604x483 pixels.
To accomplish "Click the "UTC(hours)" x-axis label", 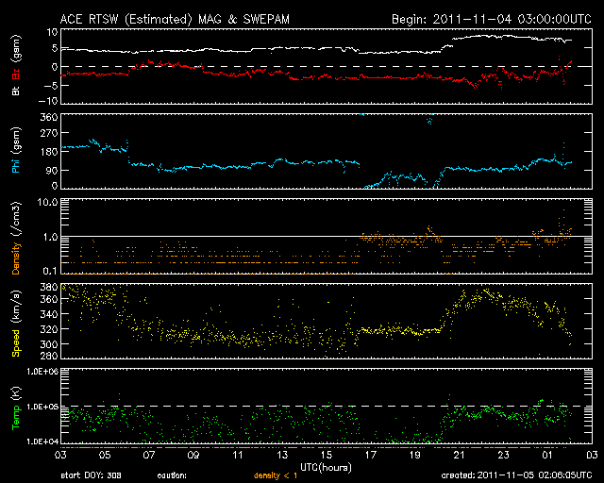I will tap(326, 468).
